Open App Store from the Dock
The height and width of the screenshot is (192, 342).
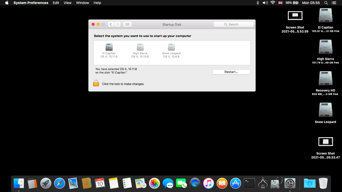[235, 183]
